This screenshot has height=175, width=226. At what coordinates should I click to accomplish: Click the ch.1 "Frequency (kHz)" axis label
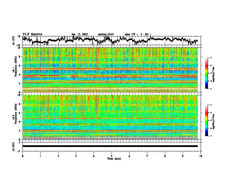pos(15,67)
